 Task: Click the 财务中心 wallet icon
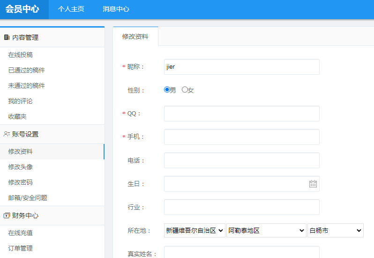pos(7,215)
